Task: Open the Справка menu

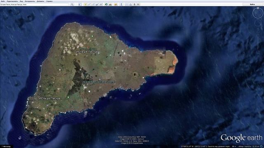Action: click(49, 1)
